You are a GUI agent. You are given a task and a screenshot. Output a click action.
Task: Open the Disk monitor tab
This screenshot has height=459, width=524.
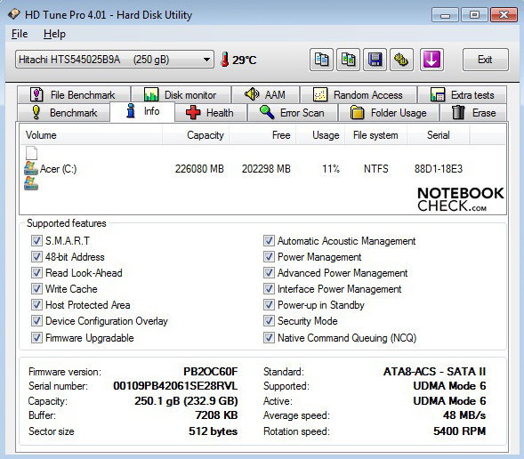tap(181, 95)
